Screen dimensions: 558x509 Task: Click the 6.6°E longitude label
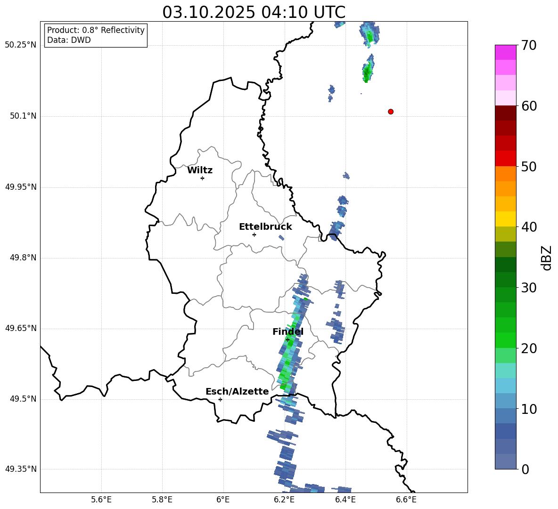point(406,500)
